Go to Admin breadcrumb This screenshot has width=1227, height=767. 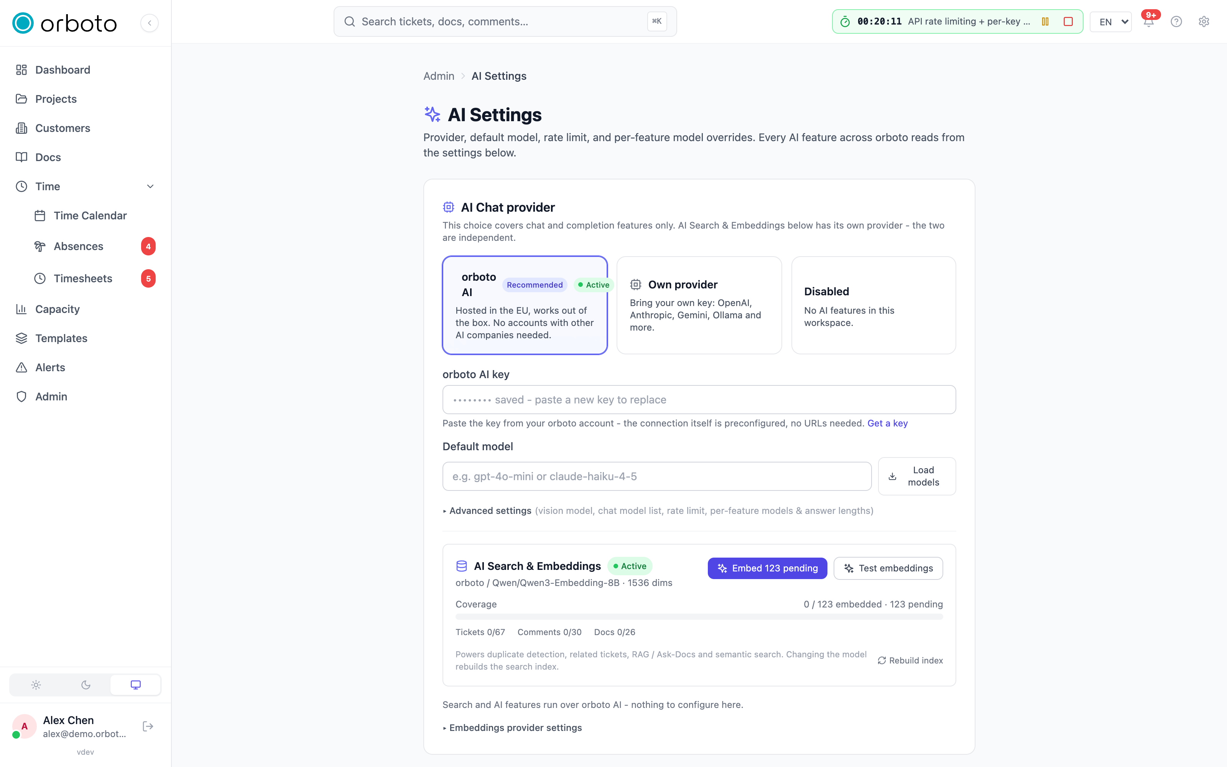[x=439, y=76]
